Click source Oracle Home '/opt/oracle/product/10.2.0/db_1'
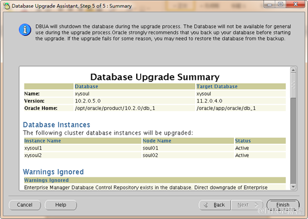Viewport: 308px width, 219px height. tap(115, 108)
